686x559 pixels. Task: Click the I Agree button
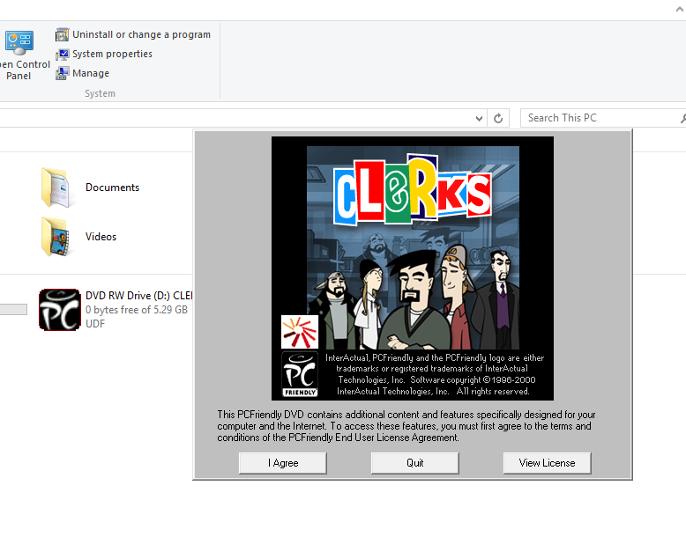point(283,463)
